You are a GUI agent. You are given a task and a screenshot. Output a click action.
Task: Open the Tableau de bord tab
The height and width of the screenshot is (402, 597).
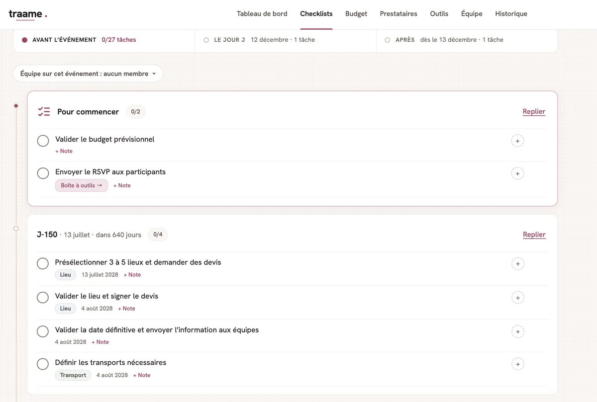(x=262, y=14)
